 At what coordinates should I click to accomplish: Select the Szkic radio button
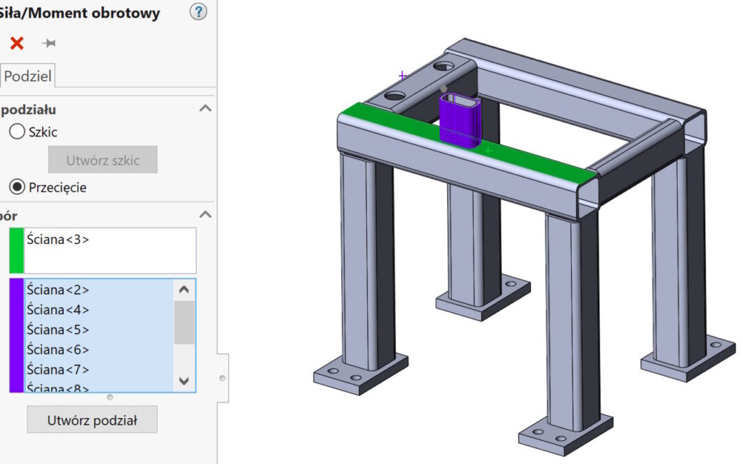click(x=17, y=132)
